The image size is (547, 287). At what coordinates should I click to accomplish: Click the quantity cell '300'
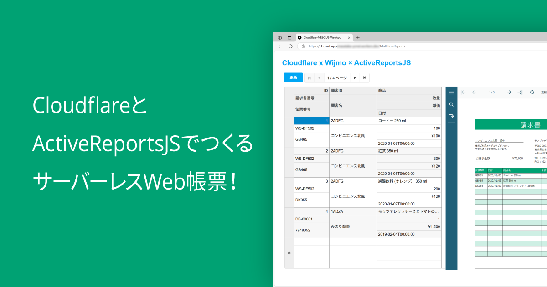coord(409,159)
